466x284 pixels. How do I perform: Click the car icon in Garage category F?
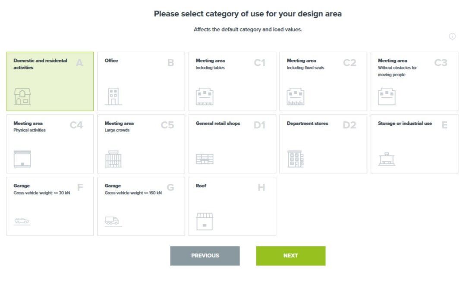[x=22, y=221]
